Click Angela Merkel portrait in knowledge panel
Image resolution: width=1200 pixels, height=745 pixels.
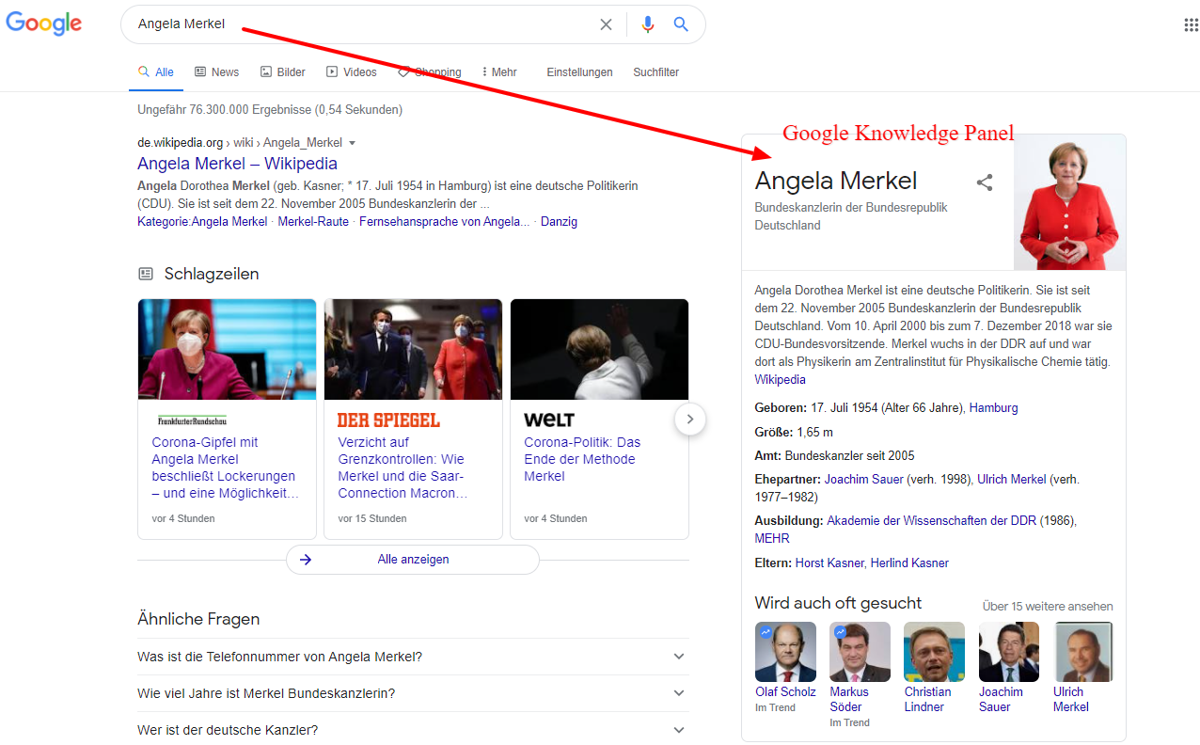tap(1069, 202)
